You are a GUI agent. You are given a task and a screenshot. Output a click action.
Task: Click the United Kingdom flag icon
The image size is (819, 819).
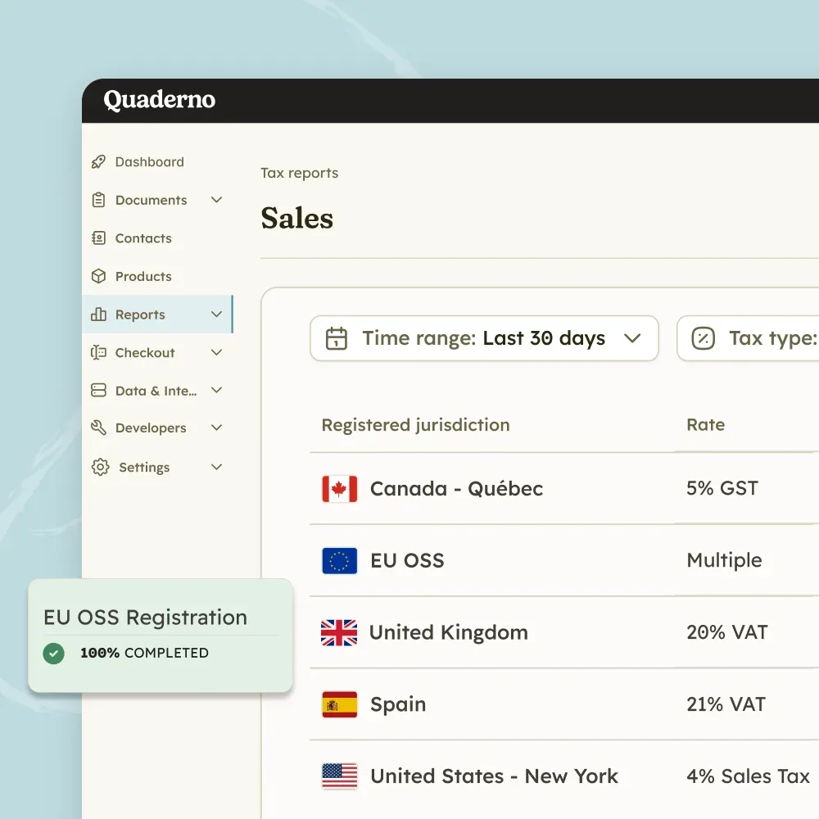(340, 632)
